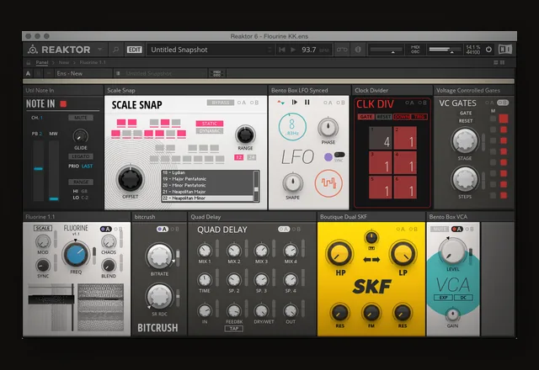The width and height of the screenshot is (539, 370).
Task: Click the SKF link arrows icon
Action: pos(371,260)
